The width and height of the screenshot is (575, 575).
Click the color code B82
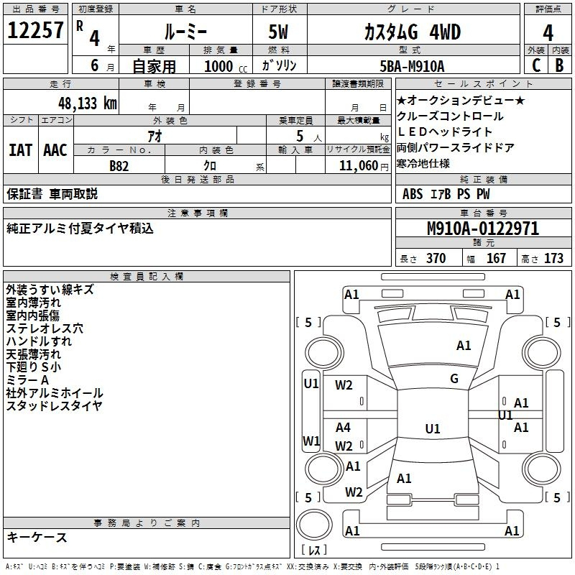119,165
